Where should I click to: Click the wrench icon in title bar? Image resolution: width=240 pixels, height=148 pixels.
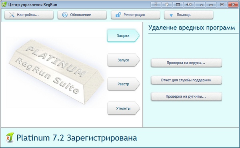pyautogui.click(x=167, y=4)
